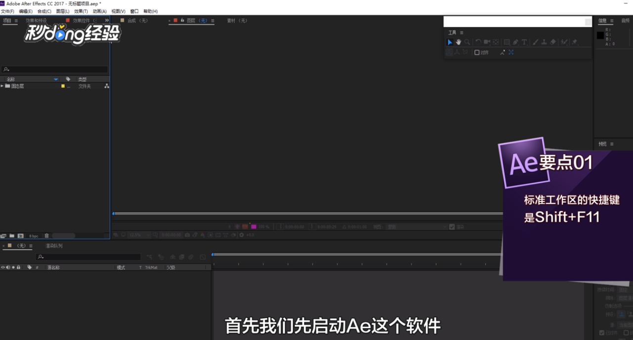Toggle audio speaker column in timeline header
The width and height of the screenshot is (633, 340).
pyautogui.click(x=8, y=267)
